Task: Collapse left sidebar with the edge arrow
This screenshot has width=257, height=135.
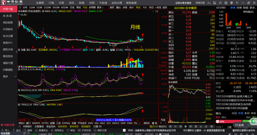Action: [x=17, y=52]
